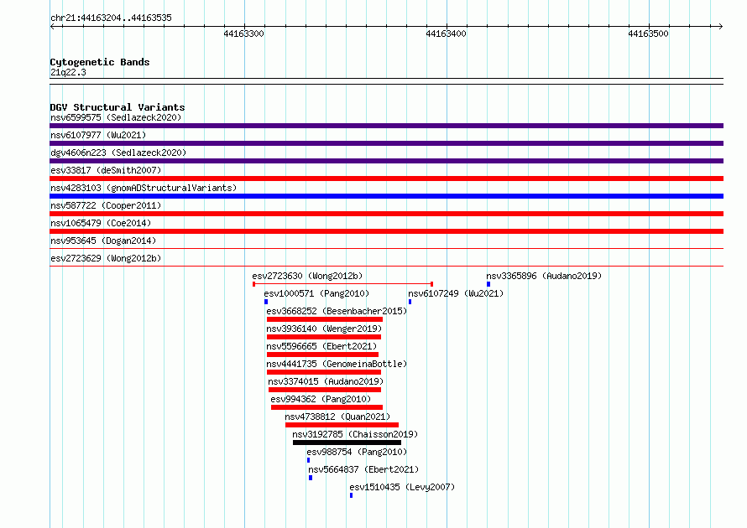Open the nsv4441735 (GenomeinaBottle) label
This screenshot has height=528, width=747.
coord(337,364)
